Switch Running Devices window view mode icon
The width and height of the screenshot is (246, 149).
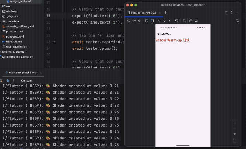pyautogui.click(x=226, y=13)
